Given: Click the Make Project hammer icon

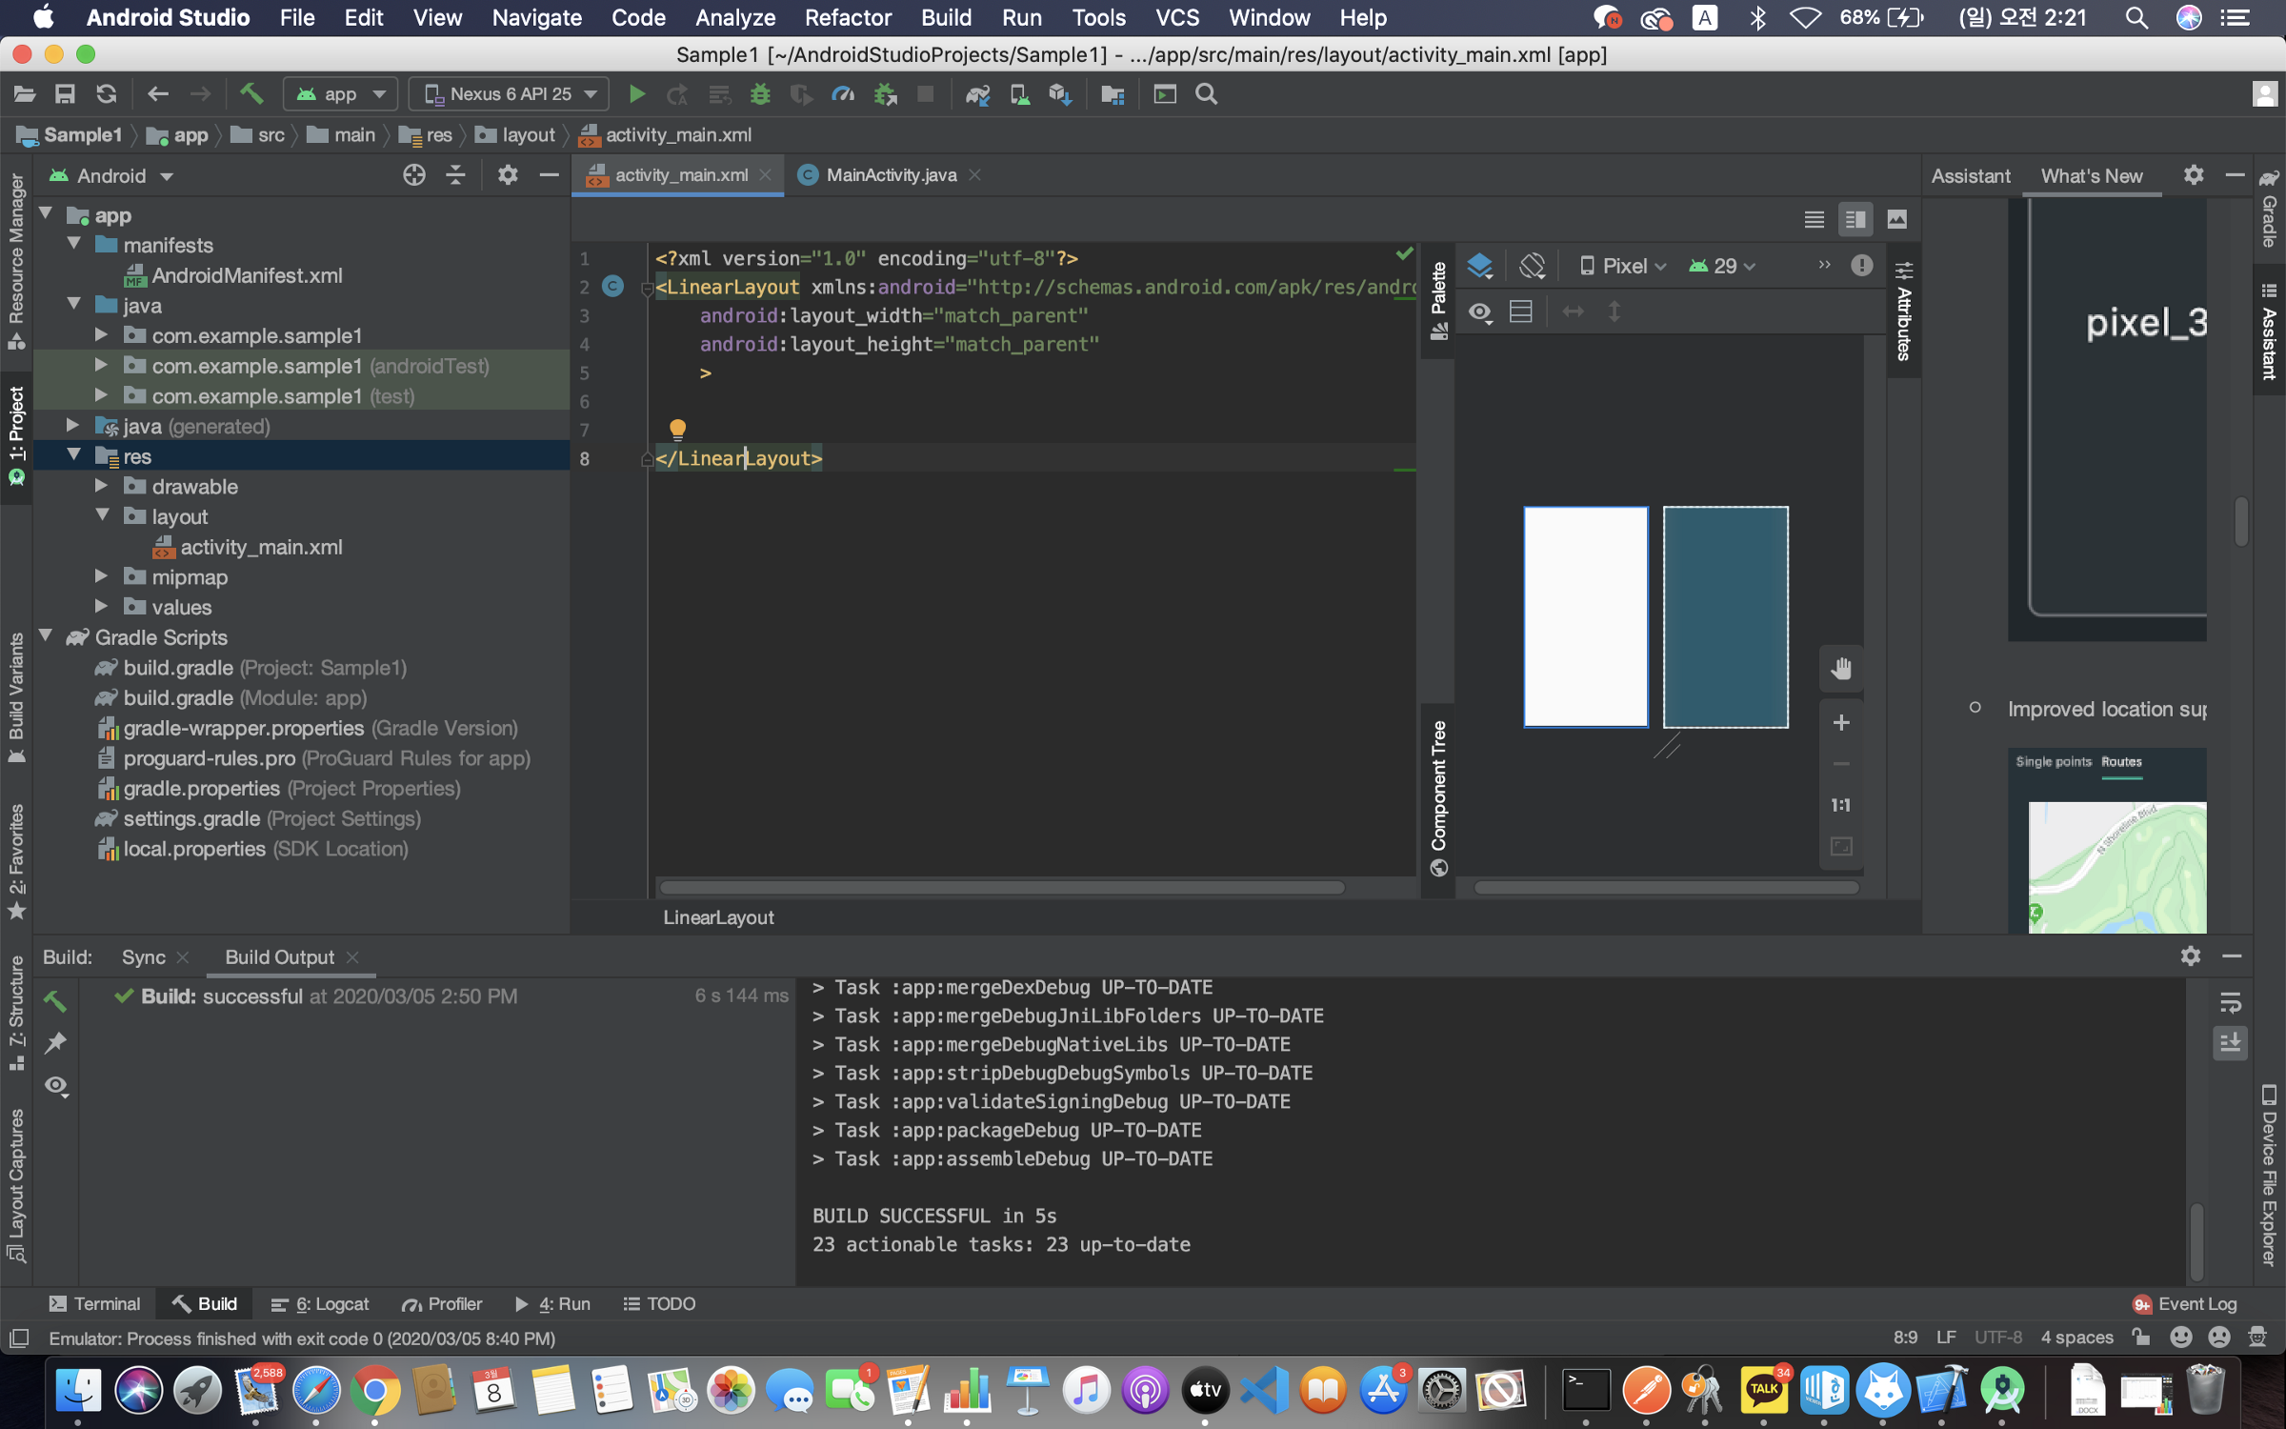Looking at the screenshot, I should (251, 94).
